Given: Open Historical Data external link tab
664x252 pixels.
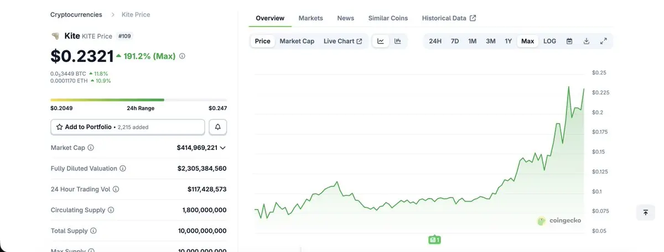Looking at the screenshot, I should pos(449,18).
